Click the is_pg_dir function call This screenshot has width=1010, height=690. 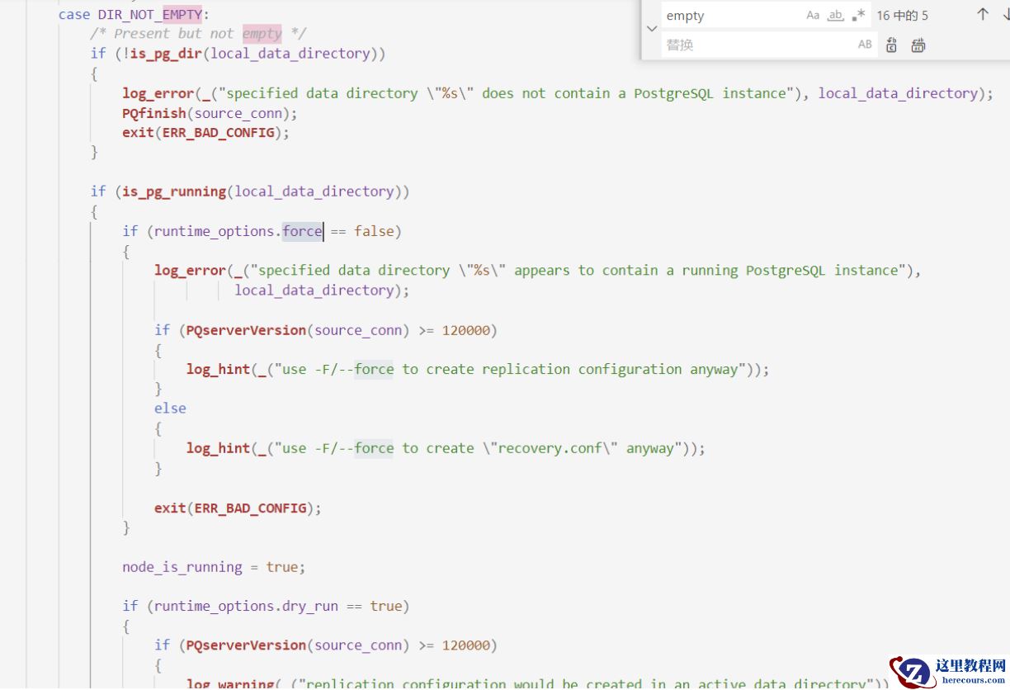[x=166, y=54]
